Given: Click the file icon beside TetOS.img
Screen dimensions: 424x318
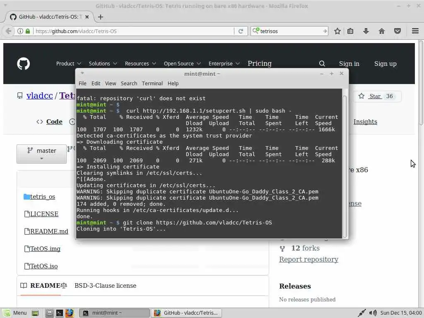Looking at the screenshot, I should click(x=27, y=249).
